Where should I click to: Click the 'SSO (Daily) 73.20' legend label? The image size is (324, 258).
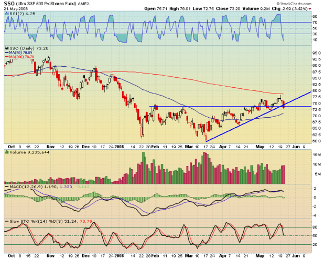coord(29,48)
